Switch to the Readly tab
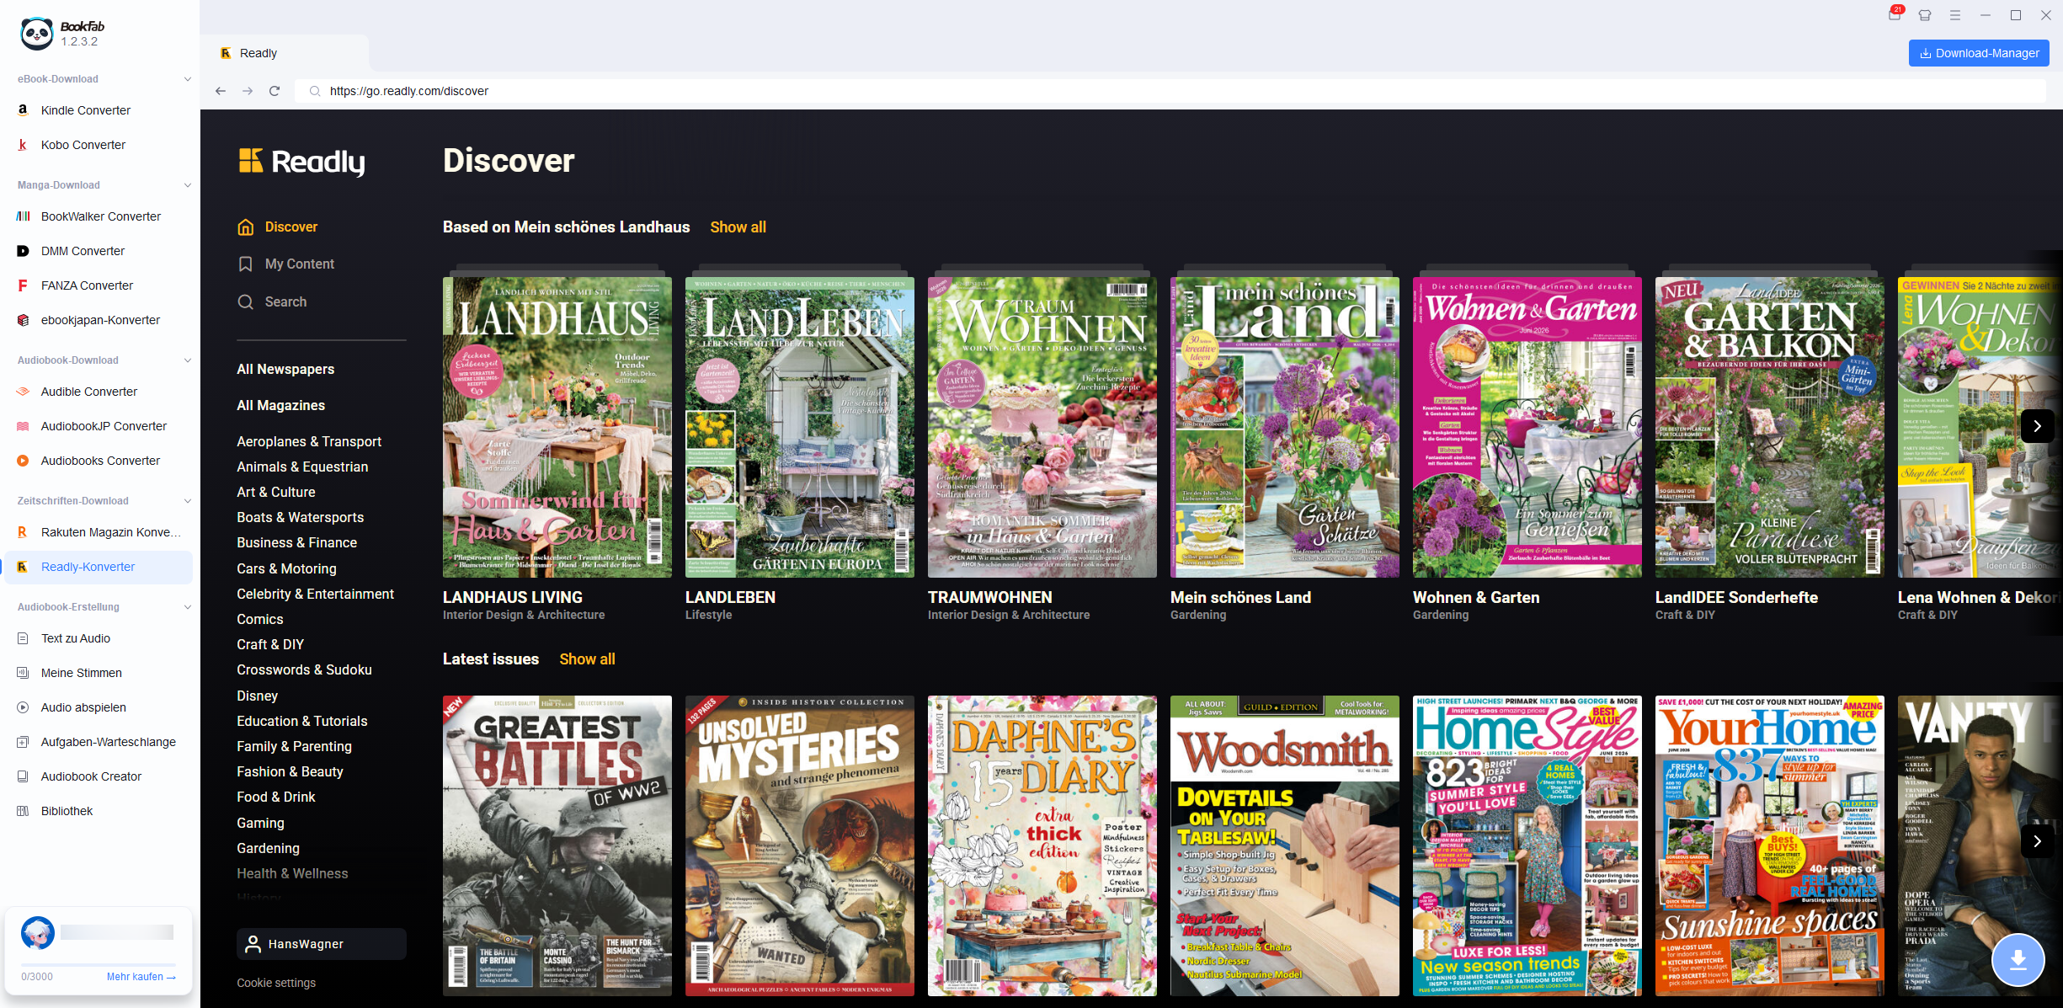This screenshot has height=1008, width=2063. pos(285,53)
